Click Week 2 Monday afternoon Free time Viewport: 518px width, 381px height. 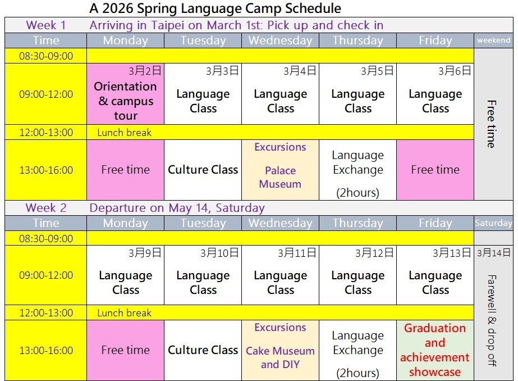click(x=126, y=350)
